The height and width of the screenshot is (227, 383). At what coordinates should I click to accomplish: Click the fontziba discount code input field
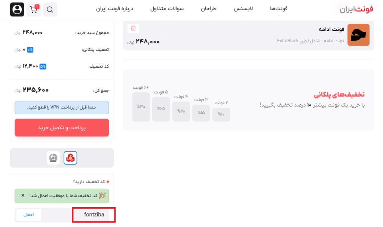pos(94,215)
